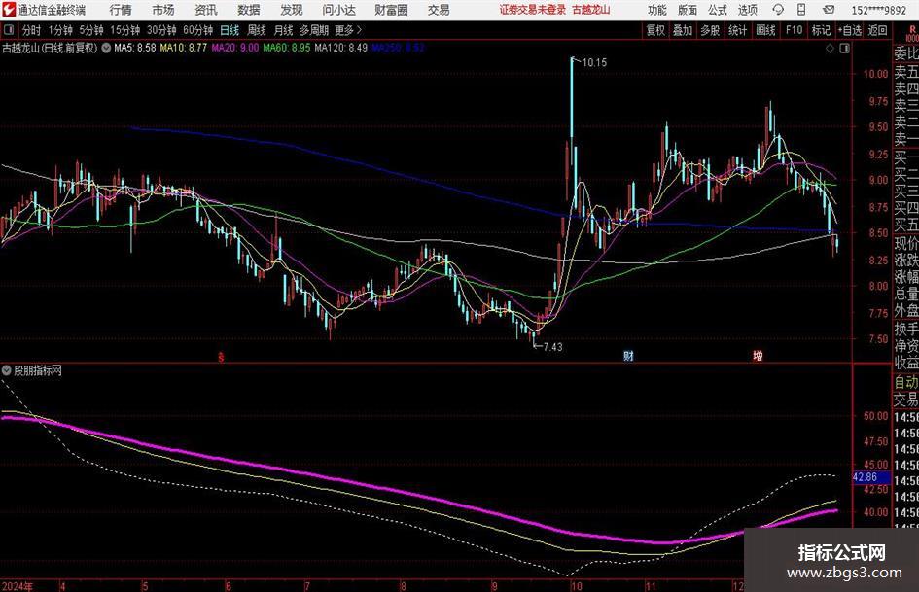919x592 pixels.
Task: Switch to 1分钟 period
Action: pyautogui.click(x=60, y=30)
